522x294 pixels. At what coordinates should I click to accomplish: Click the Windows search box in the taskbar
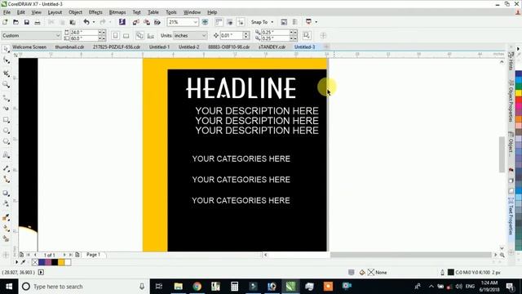(83, 287)
